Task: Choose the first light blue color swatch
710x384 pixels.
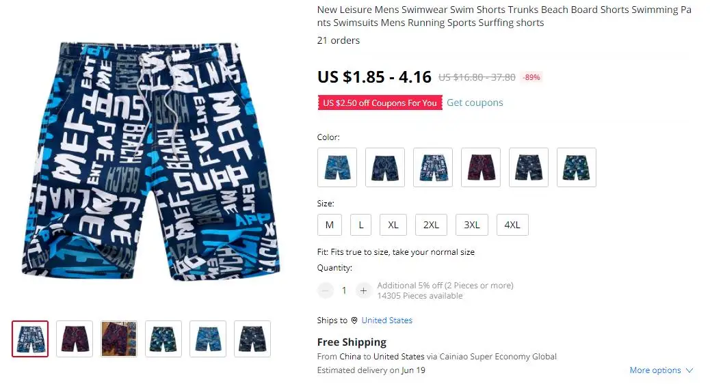Action: point(337,167)
